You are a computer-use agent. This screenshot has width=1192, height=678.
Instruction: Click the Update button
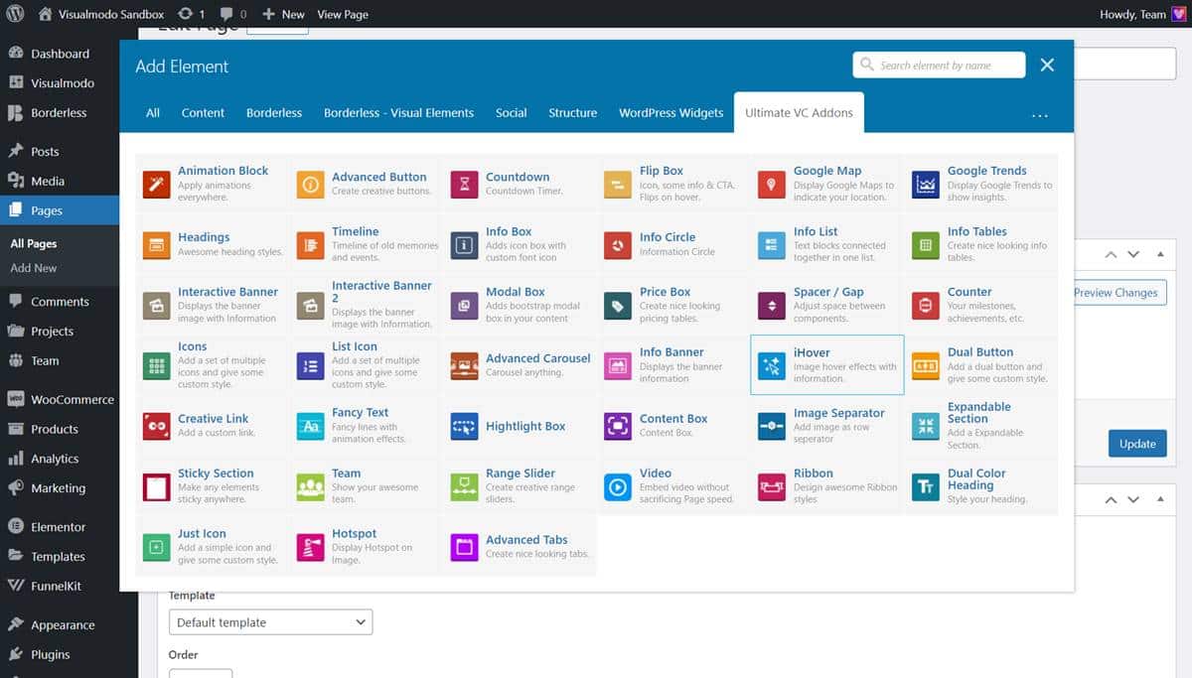pyautogui.click(x=1137, y=444)
